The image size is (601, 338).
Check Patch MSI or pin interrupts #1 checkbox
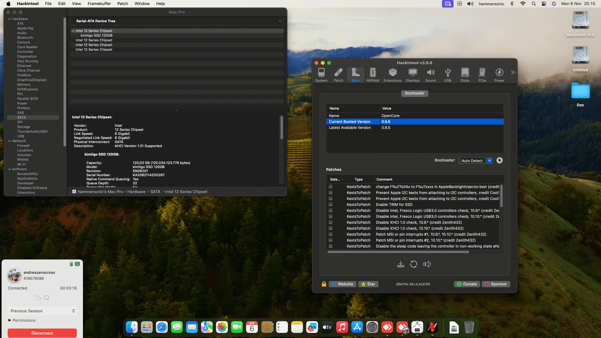click(331, 234)
